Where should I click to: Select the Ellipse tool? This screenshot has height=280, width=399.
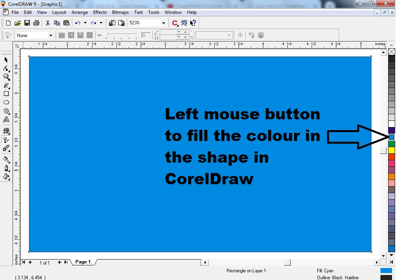6,102
